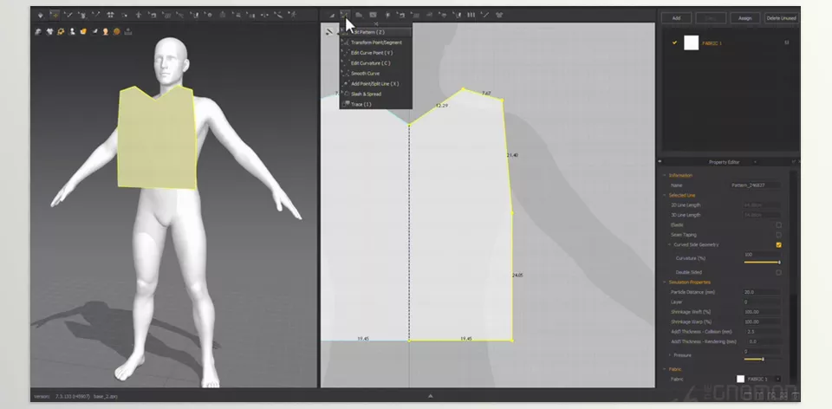Click the Layer value field

(x=763, y=302)
